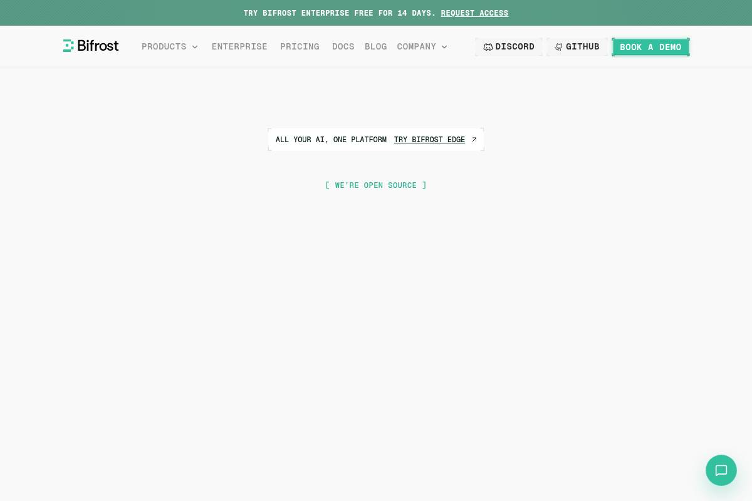Click the arrow icon beside Try Bifrost Edge
Viewport: 752px width, 501px height.
click(x=474, y=140)
